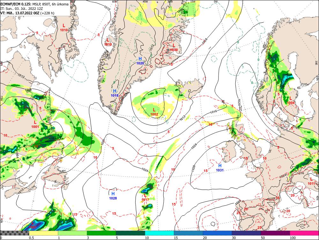This screenshot has width=319, height=240.
Task: Click the low pressure marker L 1011
Action: 311,181
